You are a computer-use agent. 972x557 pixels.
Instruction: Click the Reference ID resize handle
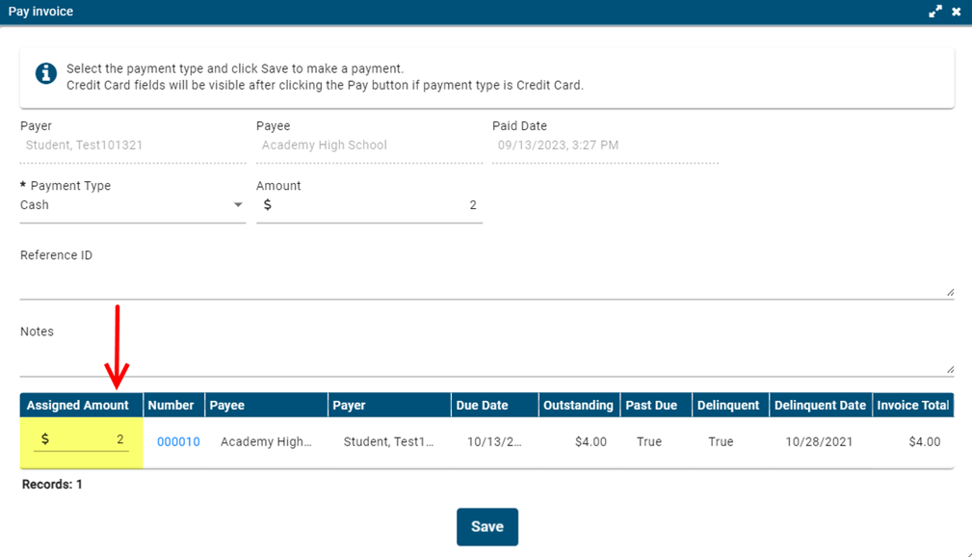950,292
